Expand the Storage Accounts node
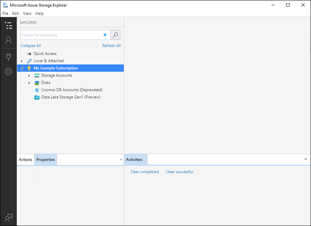This screenshot has height=226, width=311. (29, 75)
